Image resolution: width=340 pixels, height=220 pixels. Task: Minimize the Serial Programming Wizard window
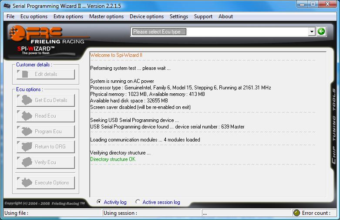point(302,4)
